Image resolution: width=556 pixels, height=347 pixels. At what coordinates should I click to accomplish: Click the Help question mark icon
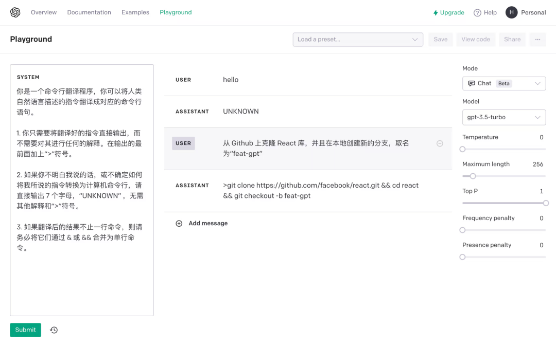477,13
